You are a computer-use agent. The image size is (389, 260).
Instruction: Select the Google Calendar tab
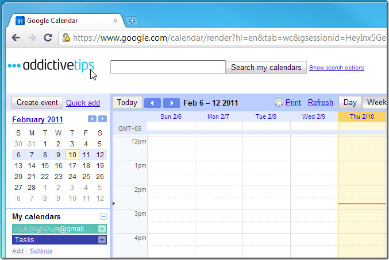click(66, 21)
